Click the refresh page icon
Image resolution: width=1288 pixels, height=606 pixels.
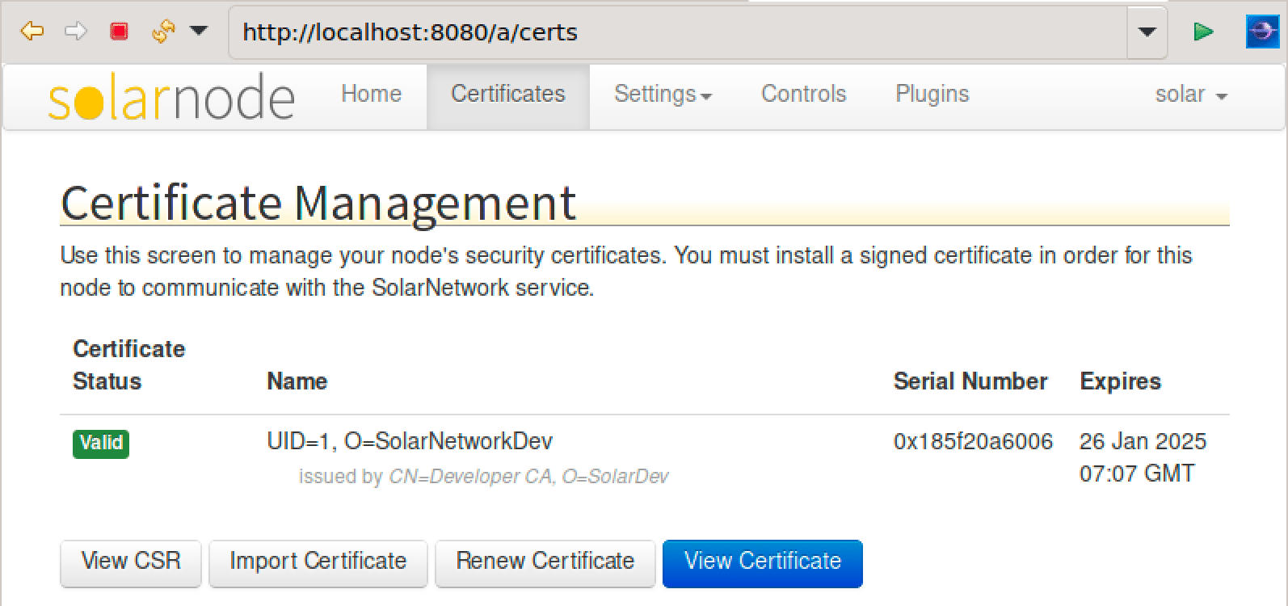tap(163, 32)
